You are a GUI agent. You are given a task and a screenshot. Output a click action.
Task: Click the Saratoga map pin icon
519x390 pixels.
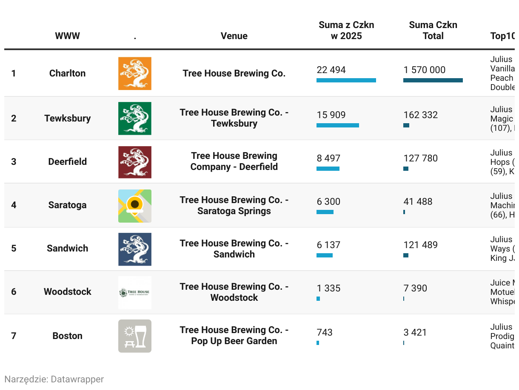[134, 206]
